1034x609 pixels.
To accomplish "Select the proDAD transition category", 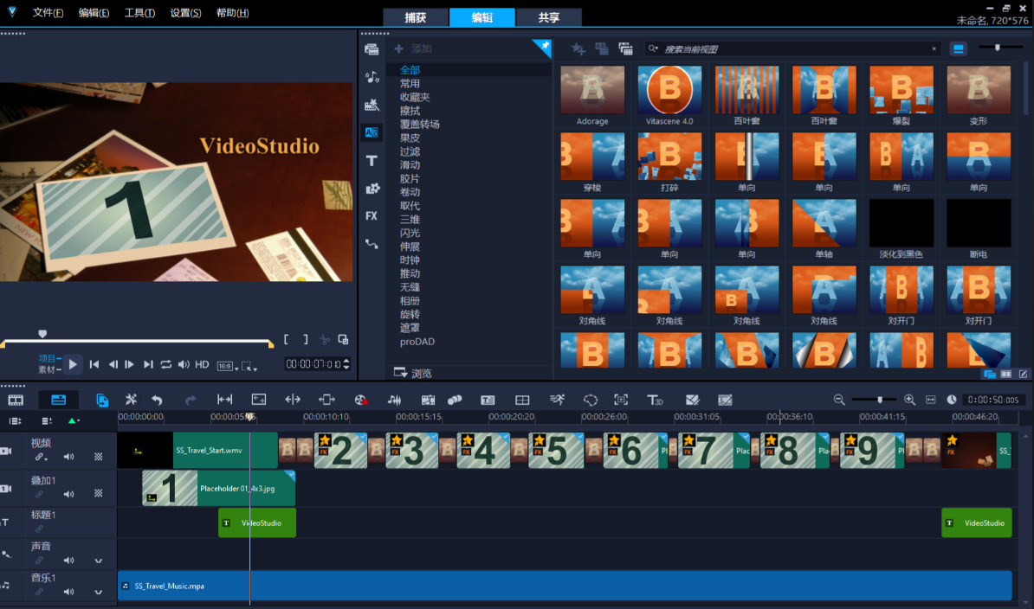I will point(417,342).
